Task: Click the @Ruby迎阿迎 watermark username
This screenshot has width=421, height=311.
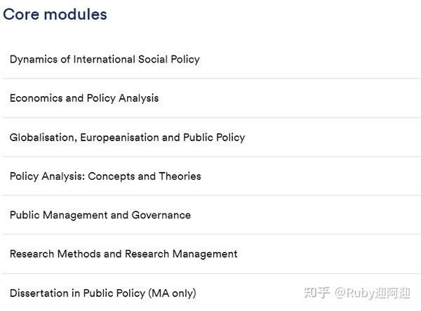Action: [373, 293]
